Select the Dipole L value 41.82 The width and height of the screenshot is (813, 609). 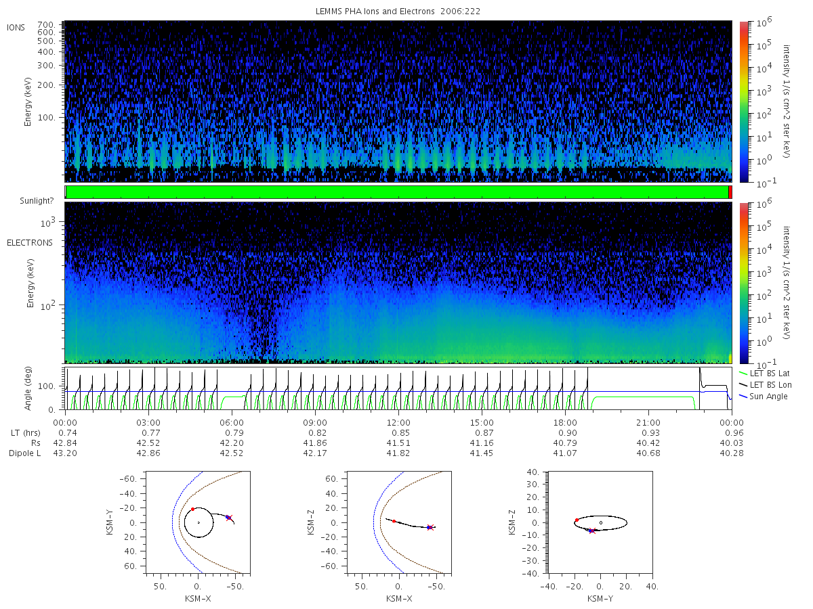pyautogui.click(x=398, y=453)
